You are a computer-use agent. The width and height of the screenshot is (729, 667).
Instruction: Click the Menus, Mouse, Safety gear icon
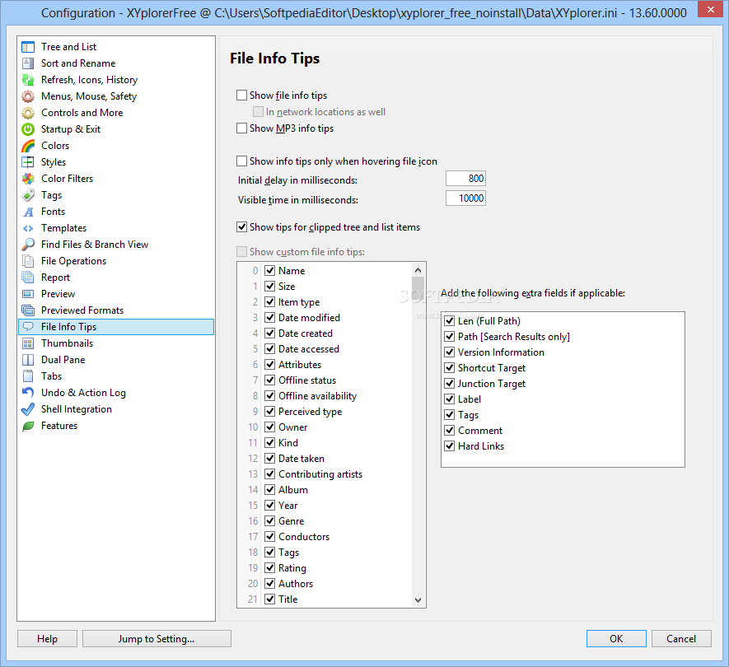tap(28, 96)
